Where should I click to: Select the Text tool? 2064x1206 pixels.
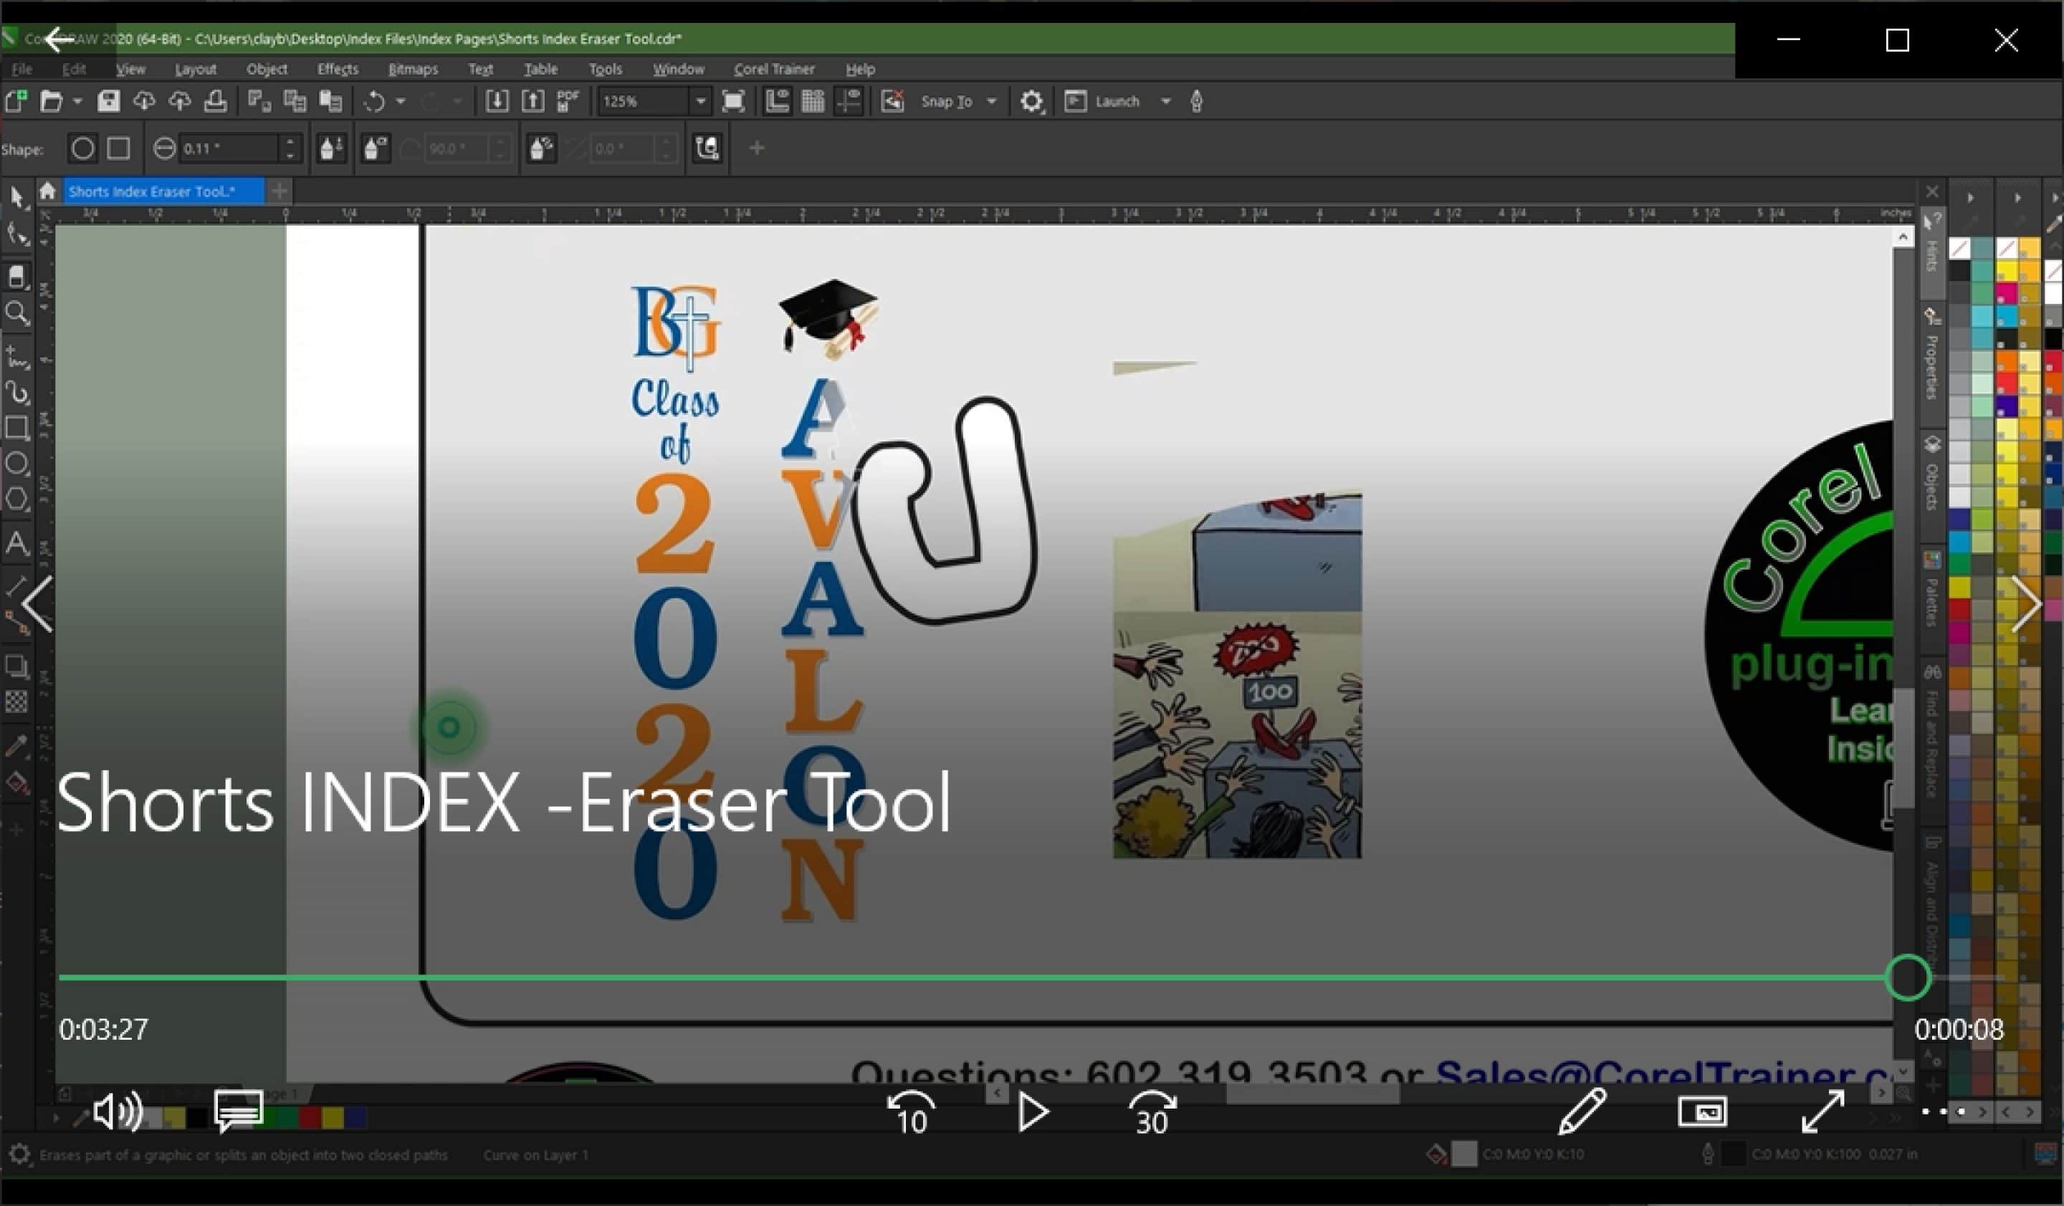tap(16, 543)
